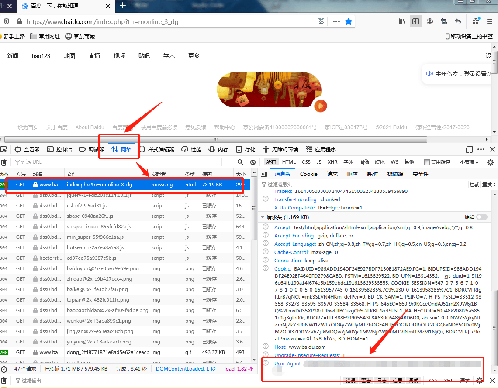Click the bookmark star icon in the address bar
This screenshot has height=388, width=498.
349,21
